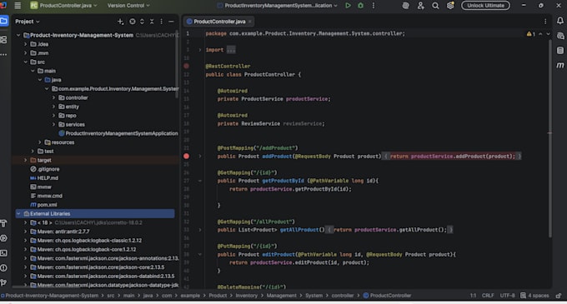Select opened file target icon in Project panel
Screen dimensions: 567x304
(133, 22)
